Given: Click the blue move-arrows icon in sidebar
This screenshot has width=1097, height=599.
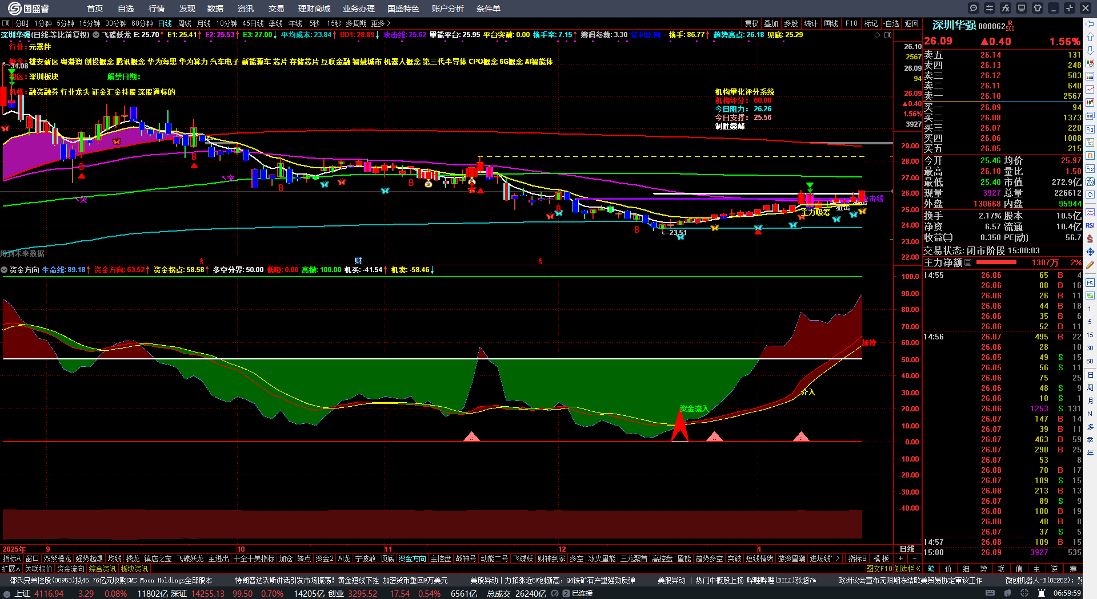Looking at the screenshot, I should pyautogui.click(x=1090, y=252).
